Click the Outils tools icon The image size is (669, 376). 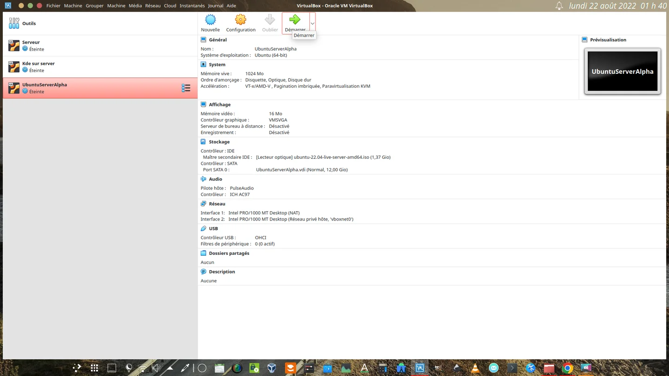[x=14, y=23]
